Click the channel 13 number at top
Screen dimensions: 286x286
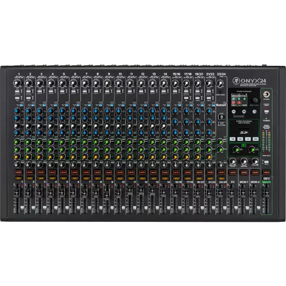pyautogui.click(x=154, y=74)
